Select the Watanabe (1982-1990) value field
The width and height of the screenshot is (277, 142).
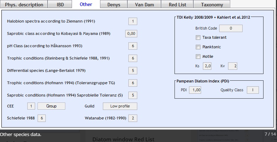[133, 118]
